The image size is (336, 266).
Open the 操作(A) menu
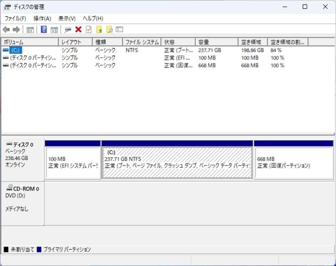coord(42,19)
